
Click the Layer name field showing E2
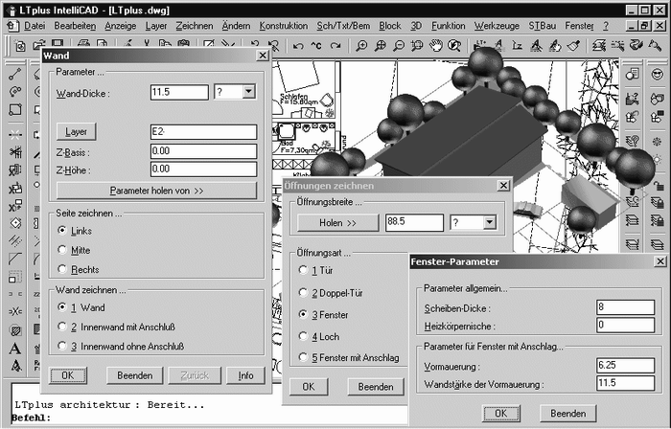(x=203, y=131)
